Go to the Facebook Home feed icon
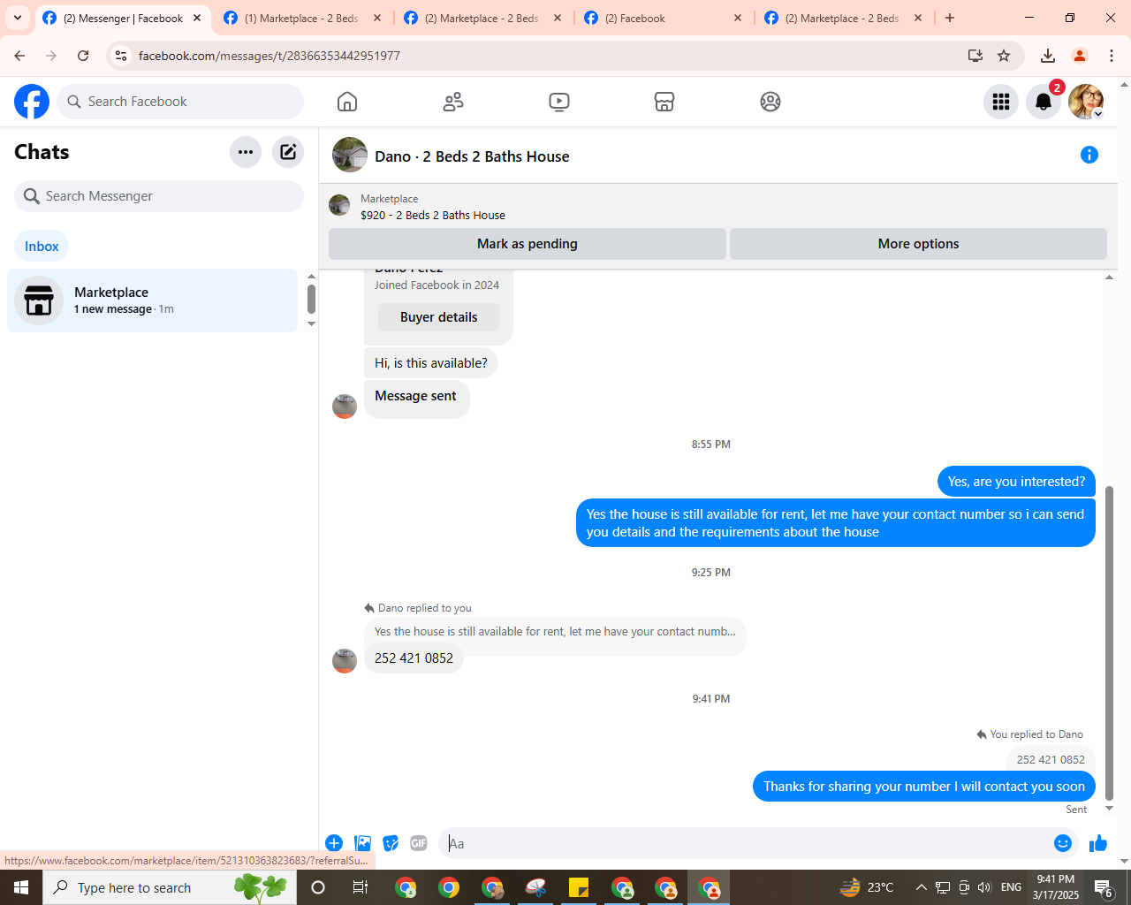Screen dimensions: 1131x905 pos(347,102)
